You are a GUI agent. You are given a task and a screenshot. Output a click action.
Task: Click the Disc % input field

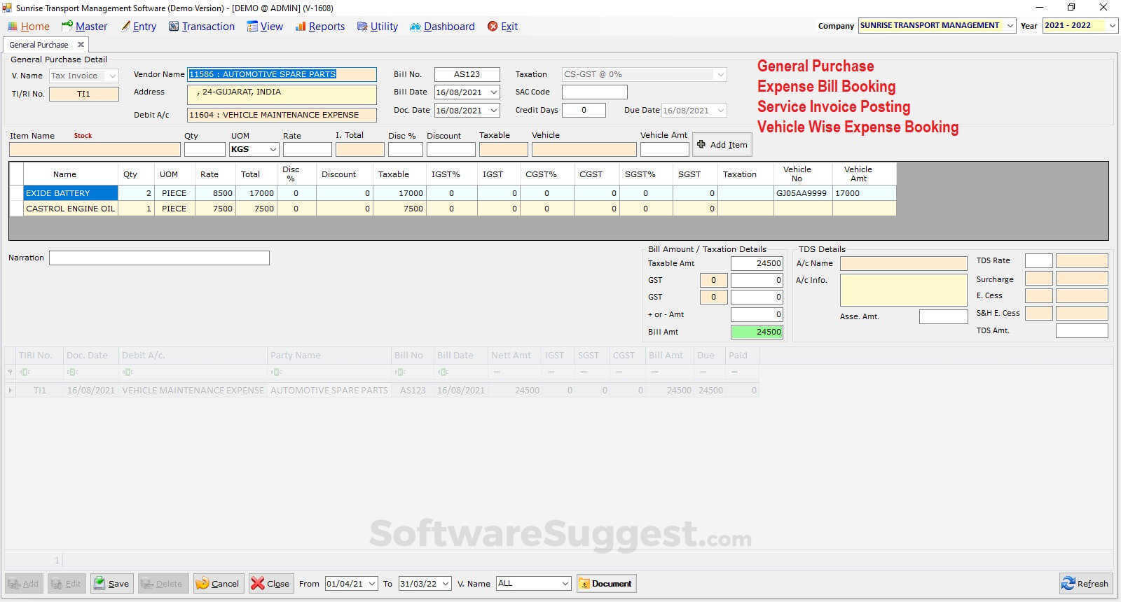click(x=406, y=149)
